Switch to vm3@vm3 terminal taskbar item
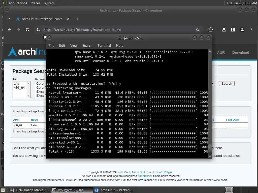 tap(72, 190)
